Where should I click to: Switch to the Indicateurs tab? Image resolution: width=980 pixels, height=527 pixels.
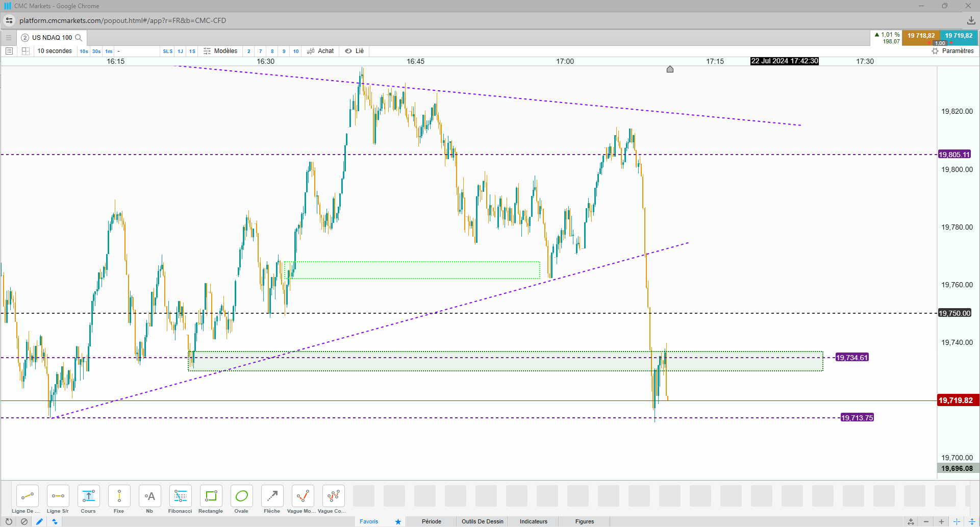pyautogui.click(x=534, y=521)
